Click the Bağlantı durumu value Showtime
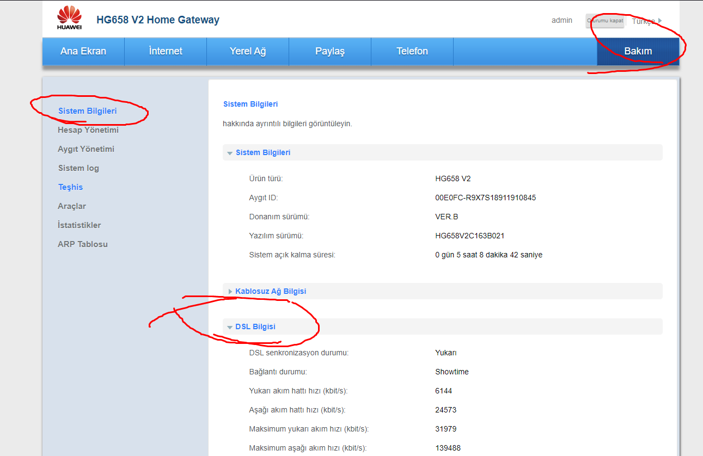The height and width of the screenshot is (456, 703). pyautogui.click(x=452, y=372)
